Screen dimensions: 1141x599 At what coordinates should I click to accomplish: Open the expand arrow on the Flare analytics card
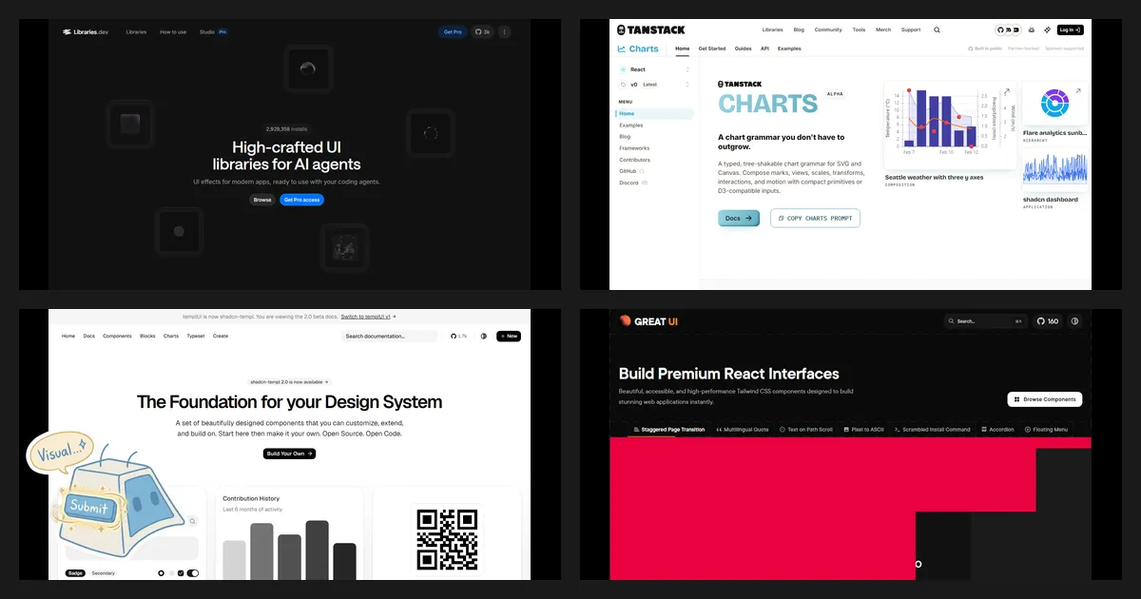1077,91
